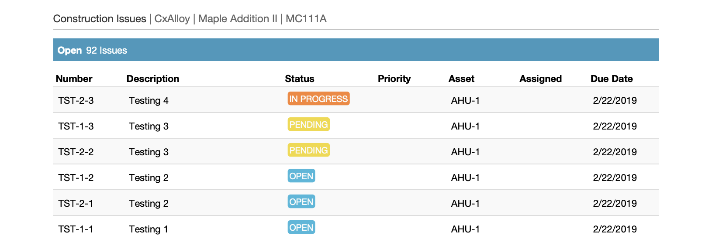Screen dimensions: 712x239
Task: Click the Maple Addition II breadcrumb
Action: pos(238,19)
